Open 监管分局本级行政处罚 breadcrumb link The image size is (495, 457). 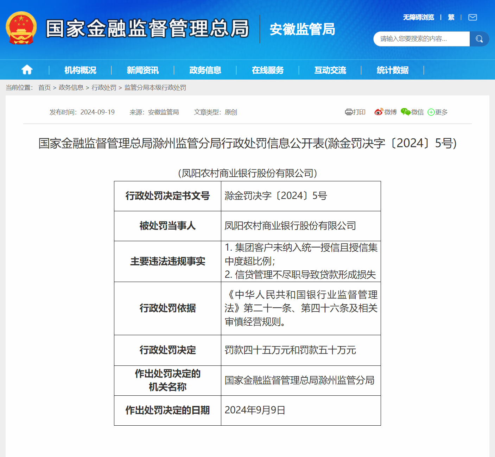tap(155, 87)
